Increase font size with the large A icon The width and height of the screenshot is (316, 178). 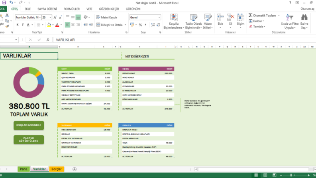click(x=55, y=18)
